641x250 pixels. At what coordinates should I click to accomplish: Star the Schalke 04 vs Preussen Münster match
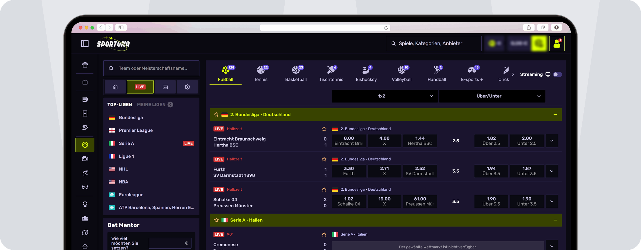coord(324,190)
